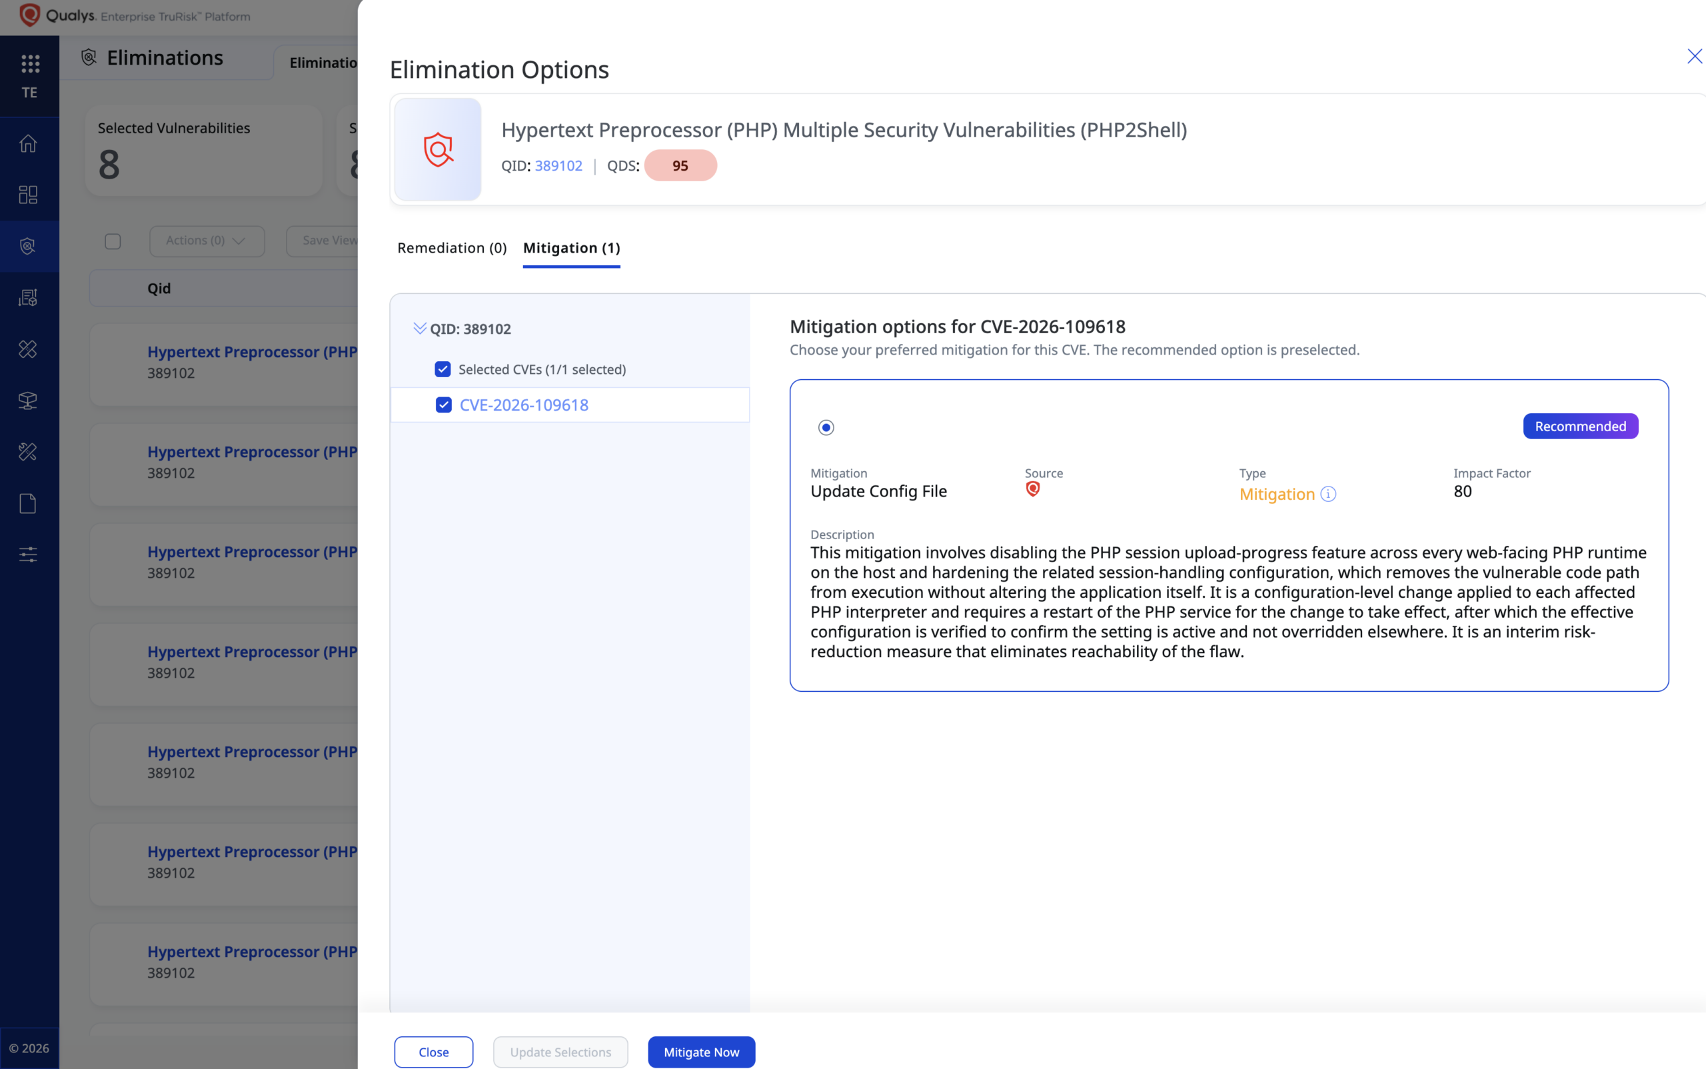Open the Actions (0) dropdown
The width and height of the screenshot is (1706, 1069).
[x=207, y=241]
